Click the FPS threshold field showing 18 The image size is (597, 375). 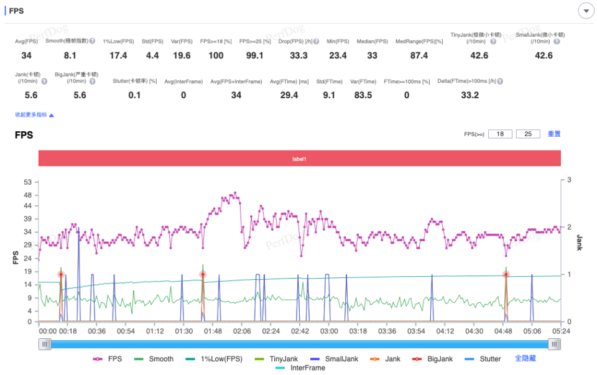[500, 134]
